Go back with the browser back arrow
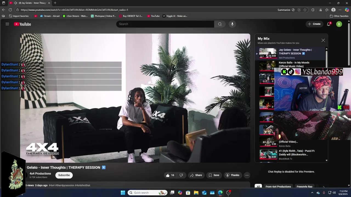The image size is (351, 197). pyautogui.click(x=4, y=10)
